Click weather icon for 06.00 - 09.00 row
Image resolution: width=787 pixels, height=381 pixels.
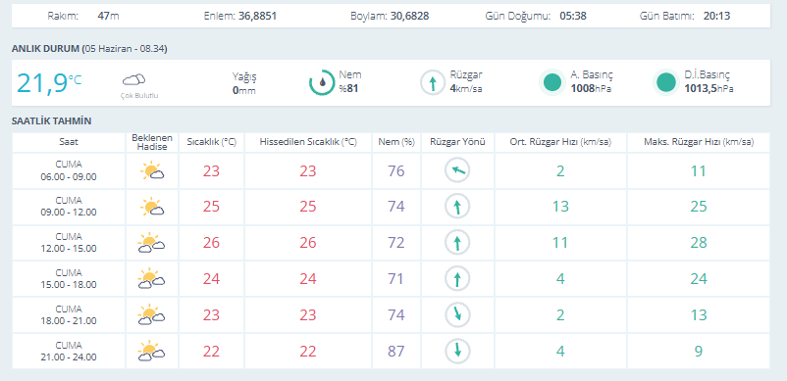152,171
